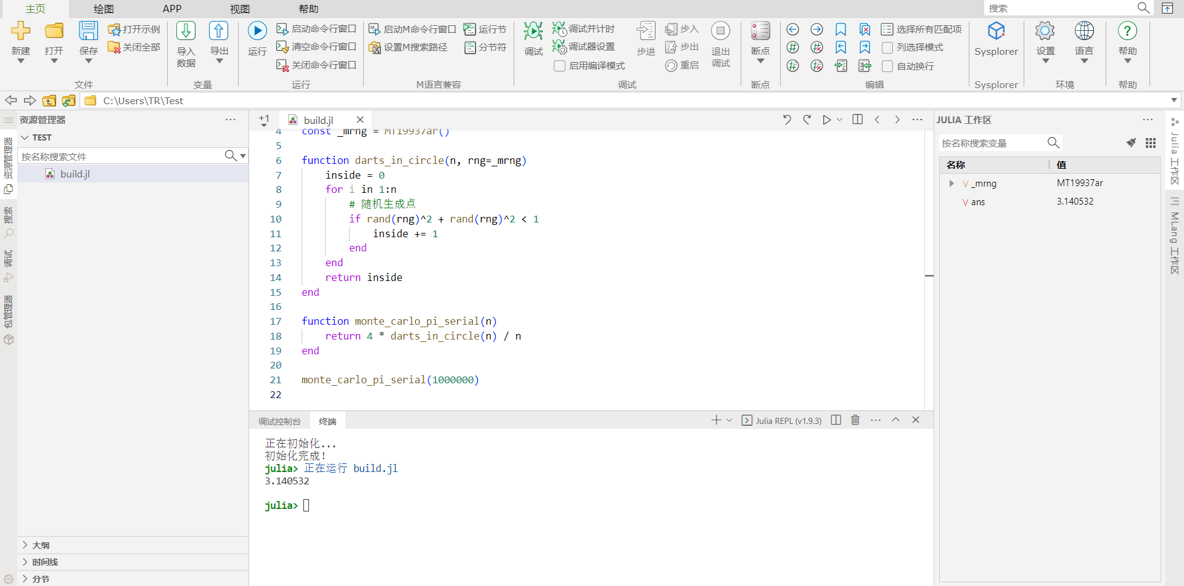Click the Run (运行) play icon
1184x586 pixels.
[257, 31]
